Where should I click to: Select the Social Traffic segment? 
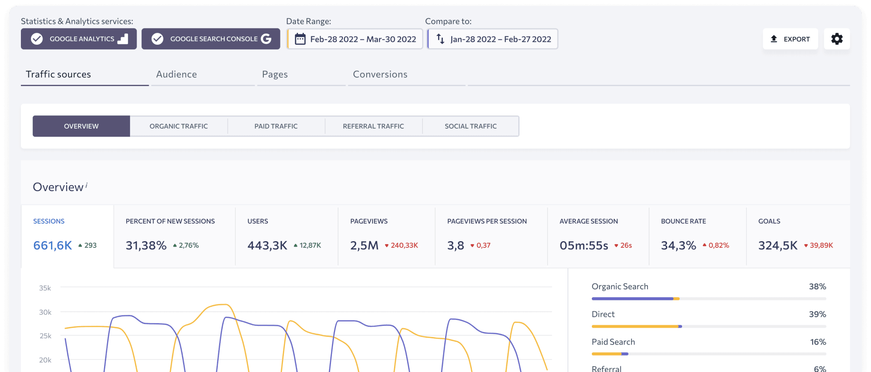[471, 126]
